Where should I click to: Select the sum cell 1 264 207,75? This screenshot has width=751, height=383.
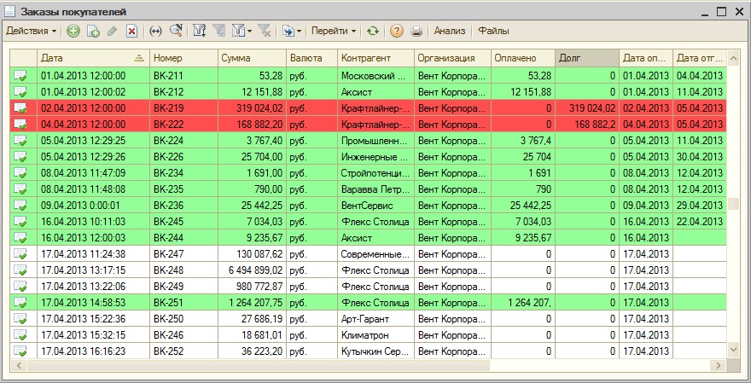252,303
